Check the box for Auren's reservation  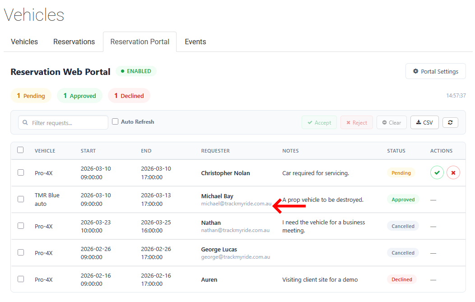click(21, 279)
